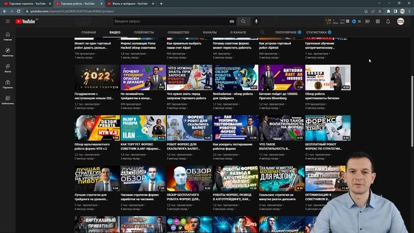Click browser back arrow
414x233 pixels.
[x=5, y=12]
